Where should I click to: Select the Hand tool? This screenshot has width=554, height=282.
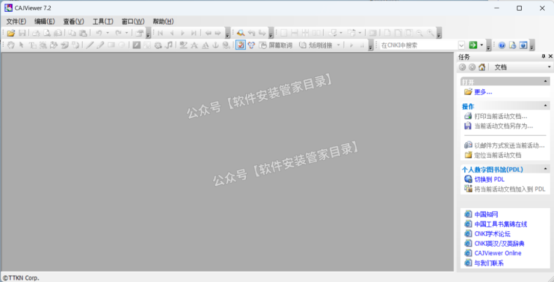11,45
